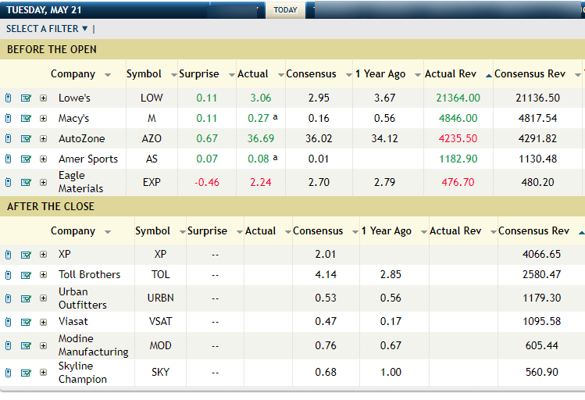Switch to the Today tab

click(285, 10)
